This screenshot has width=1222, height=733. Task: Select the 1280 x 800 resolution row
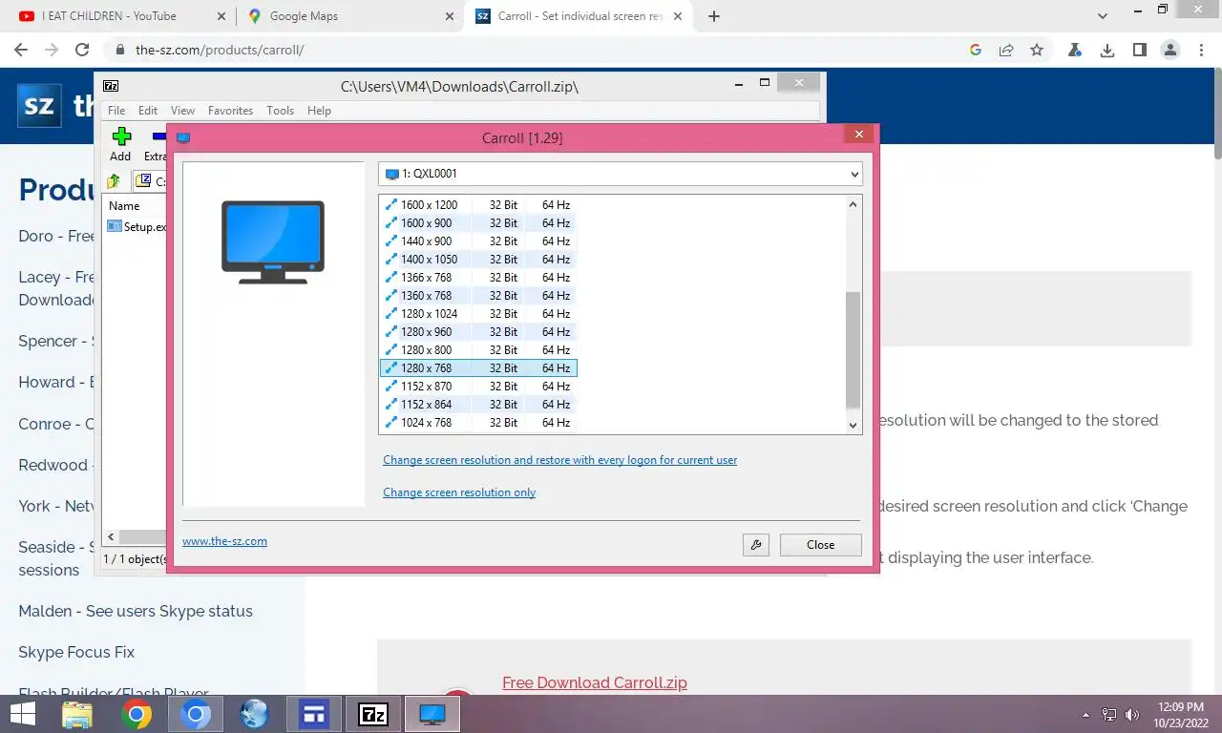pos(478,350)
